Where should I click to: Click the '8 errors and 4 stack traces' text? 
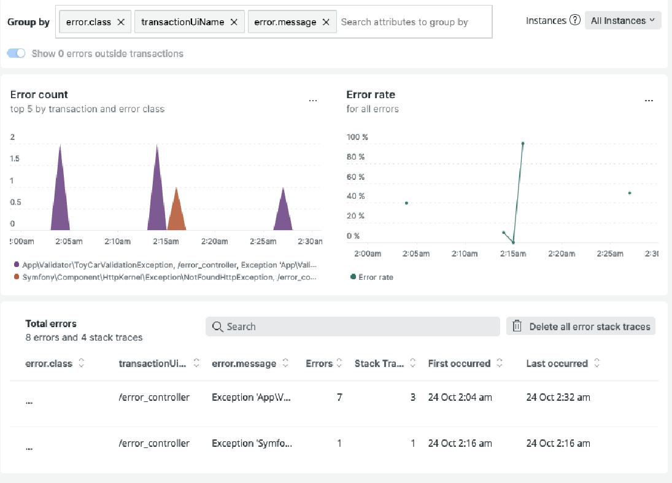pos(84,338)
